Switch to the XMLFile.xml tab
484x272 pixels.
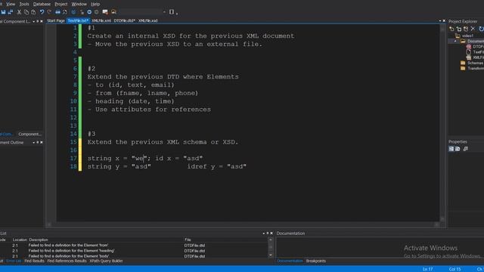coord(101,20)
